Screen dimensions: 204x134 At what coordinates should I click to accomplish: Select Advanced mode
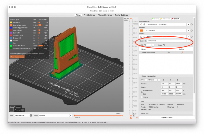coord(165,19)
